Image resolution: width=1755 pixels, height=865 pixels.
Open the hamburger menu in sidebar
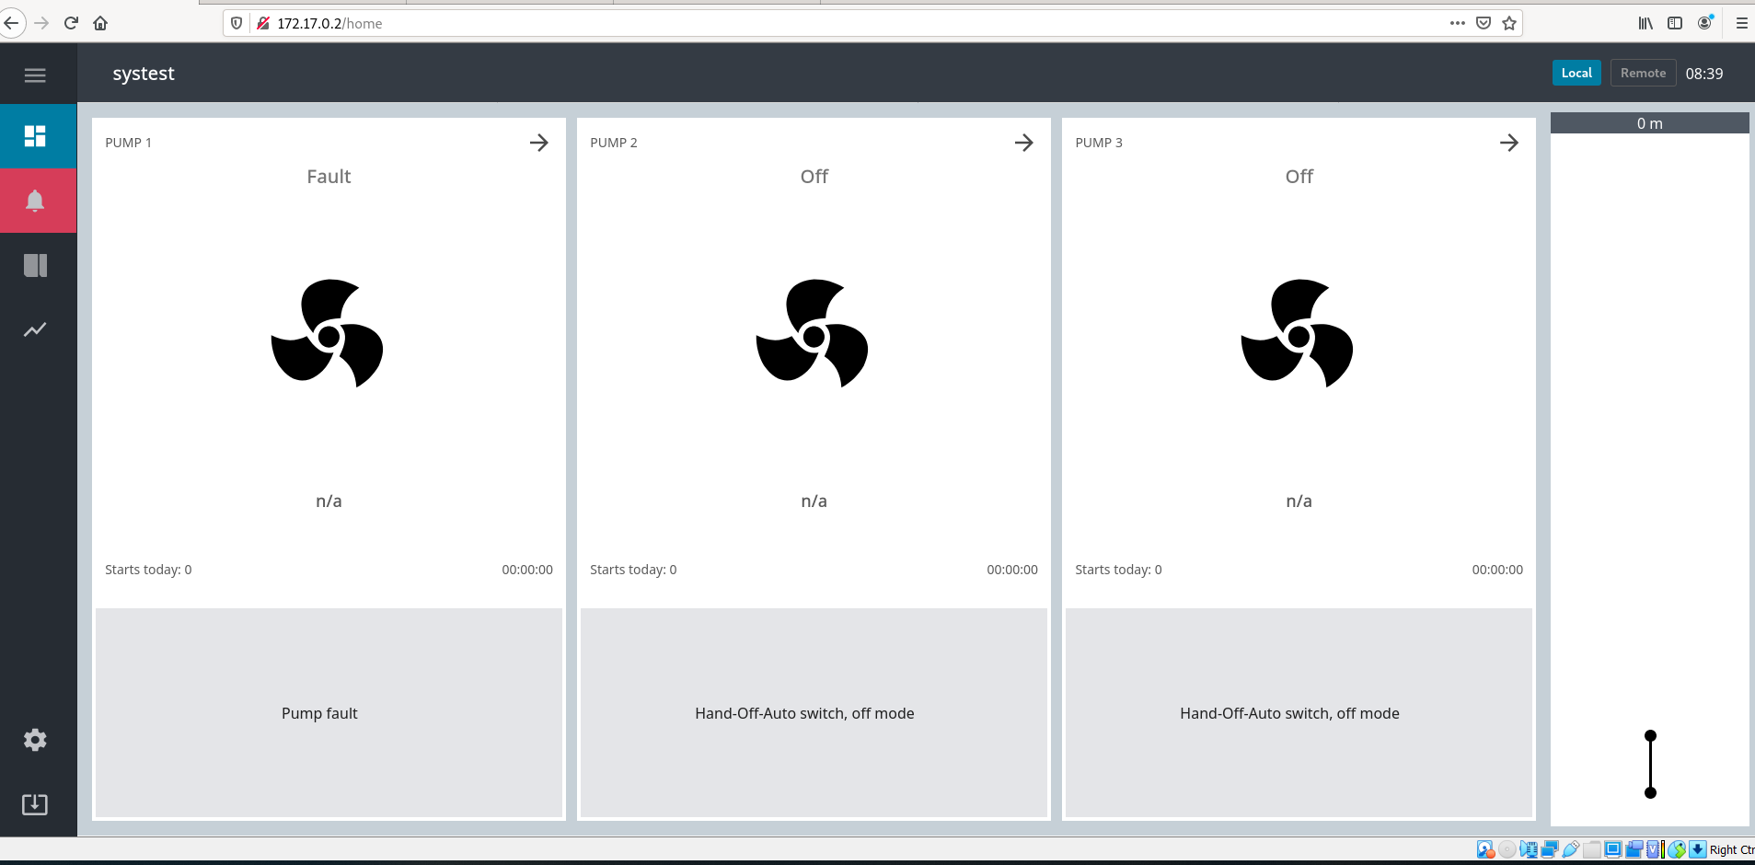pos(35,75)
